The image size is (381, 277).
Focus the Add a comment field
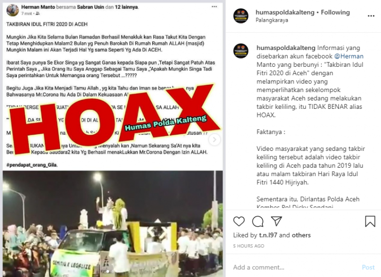294,267
